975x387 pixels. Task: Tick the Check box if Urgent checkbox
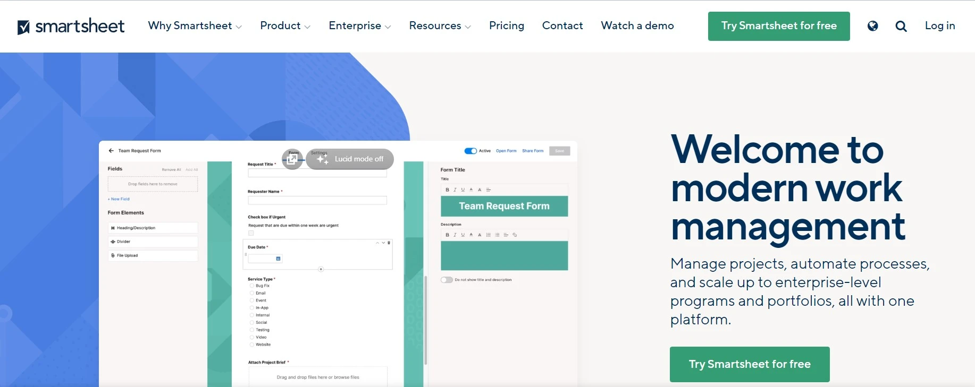pyautogui.click(x=251, y=233)
